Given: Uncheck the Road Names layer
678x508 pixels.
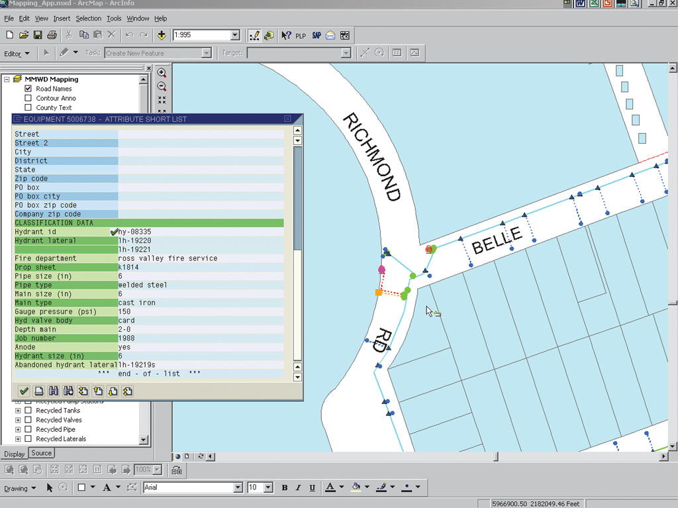Looking at the screenshot, I should 28,89.
